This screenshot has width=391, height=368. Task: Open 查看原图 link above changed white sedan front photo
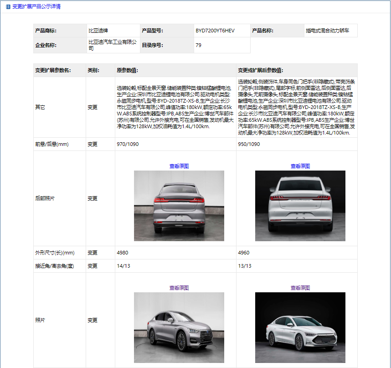[x=300, y=288]
